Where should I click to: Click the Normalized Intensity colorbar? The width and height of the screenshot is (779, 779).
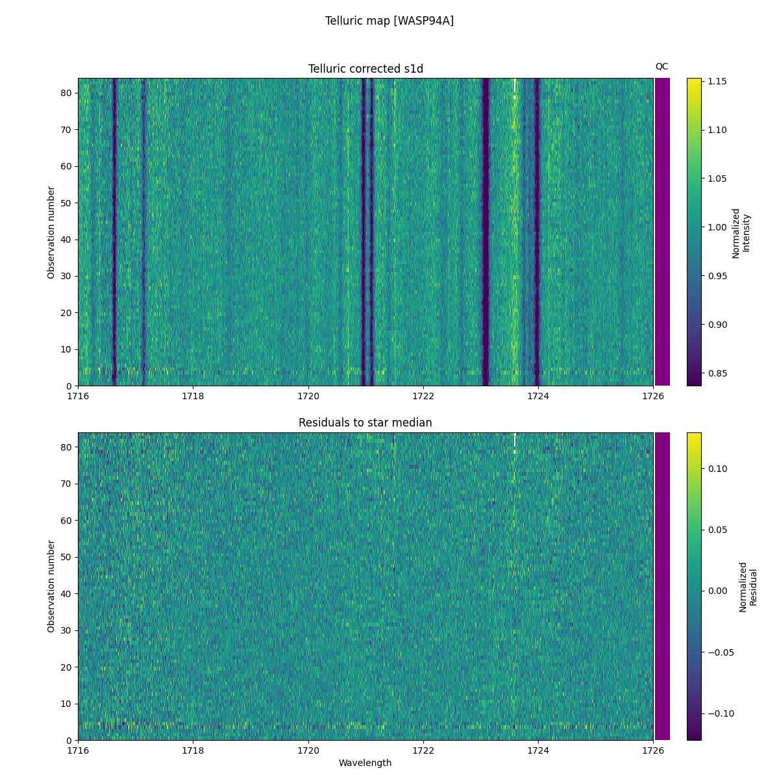[694, 232]
